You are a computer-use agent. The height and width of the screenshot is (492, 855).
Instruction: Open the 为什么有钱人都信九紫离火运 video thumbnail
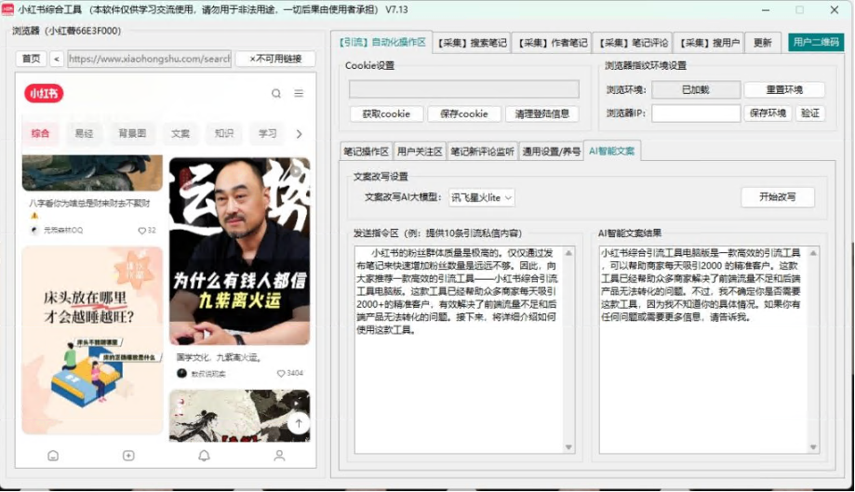click(239, 251)
